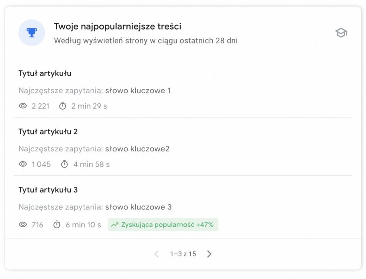Click the query "słowo kluczowe 1"
This screenshot has height=279, width=366.
(x=138, y=91)
